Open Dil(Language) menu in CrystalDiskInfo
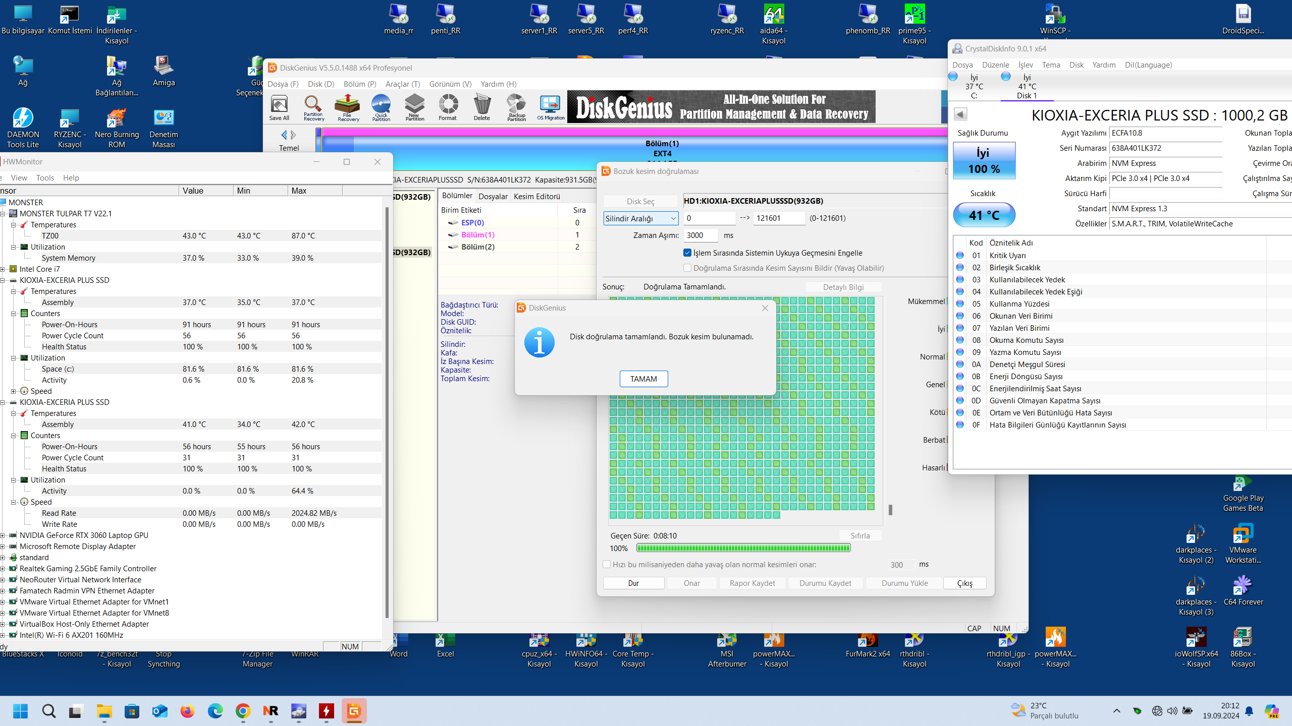 (x=1148, y=65)
